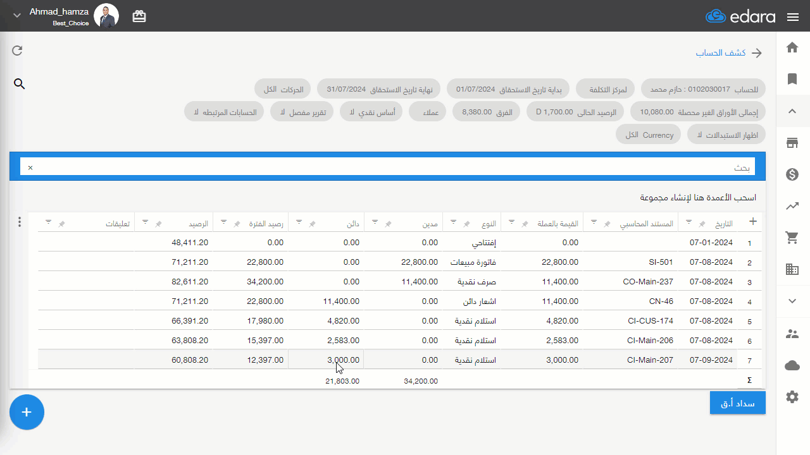Click the فاتورة مبيعات type cell

[x=471, y=262]
